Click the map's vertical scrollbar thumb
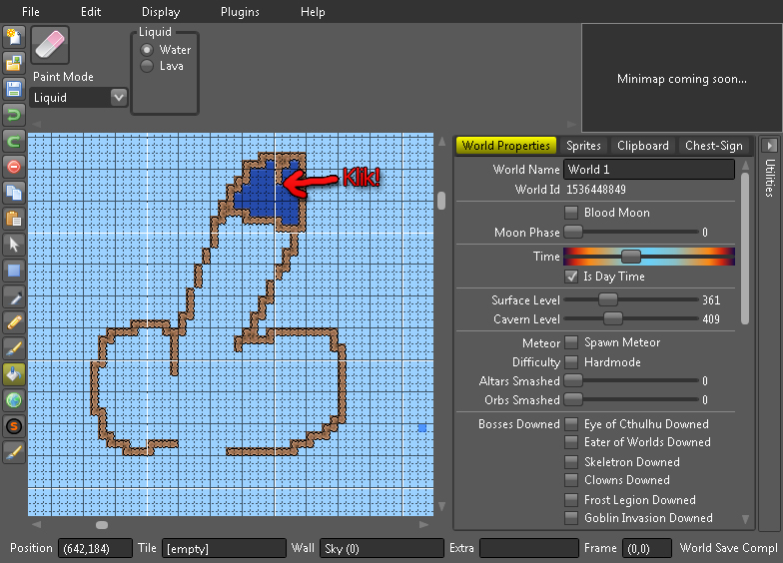This screenshot has height=563, width=783. [x=441, y=201]
